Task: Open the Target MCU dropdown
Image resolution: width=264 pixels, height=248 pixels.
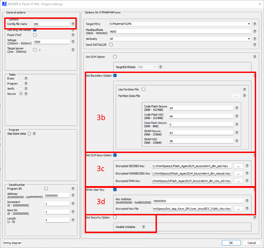Action: [180, 24]
